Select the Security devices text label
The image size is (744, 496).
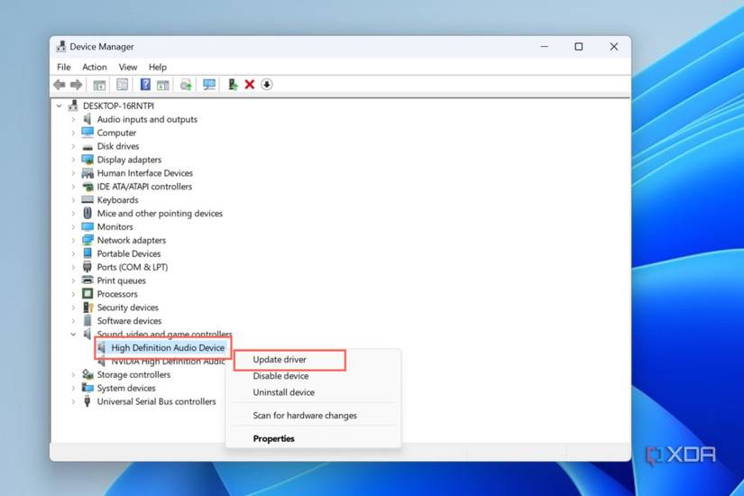point(128,308)
